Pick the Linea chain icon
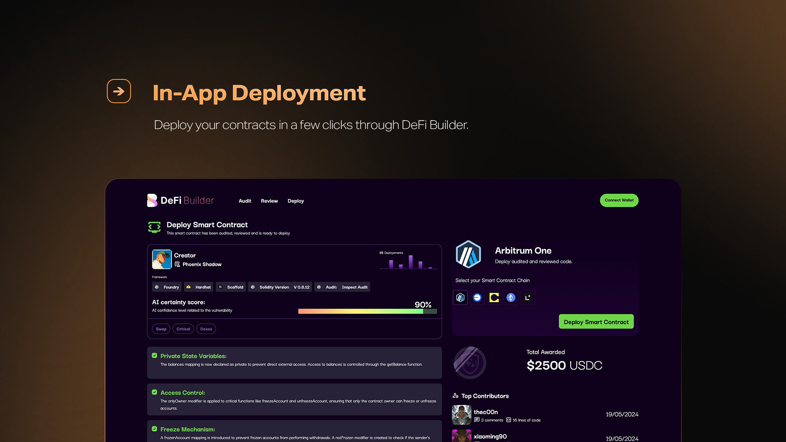This screenshot has width=786, height=442. tap(528, 298)
